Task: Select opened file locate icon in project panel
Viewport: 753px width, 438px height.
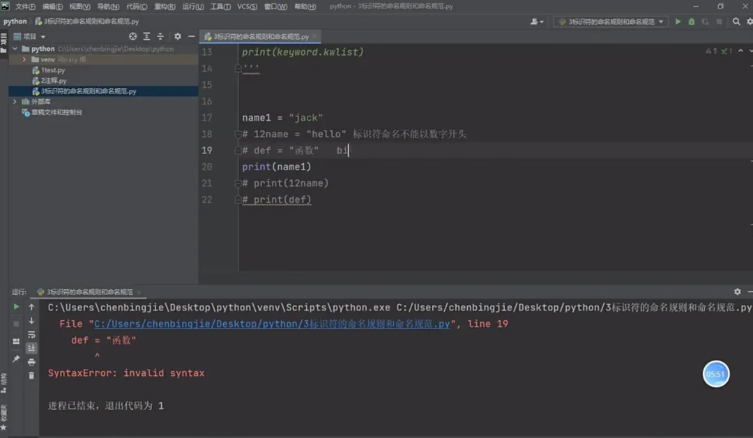Action: [132, 36]
